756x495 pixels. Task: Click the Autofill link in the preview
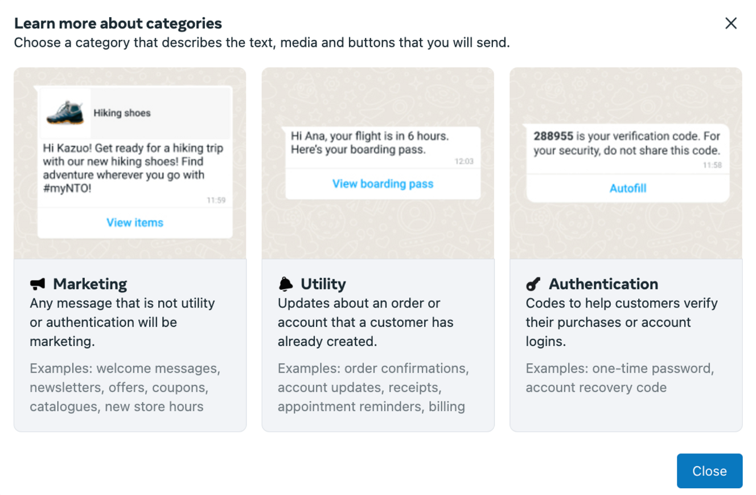click(x=628, y=189)
